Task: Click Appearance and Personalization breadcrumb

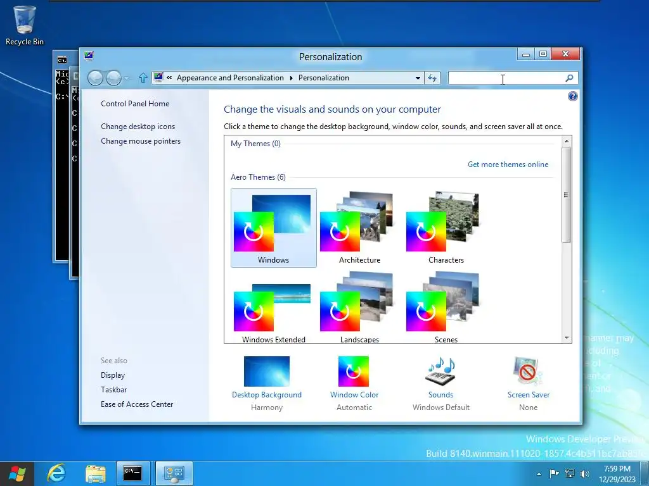Action: point(230,78)
